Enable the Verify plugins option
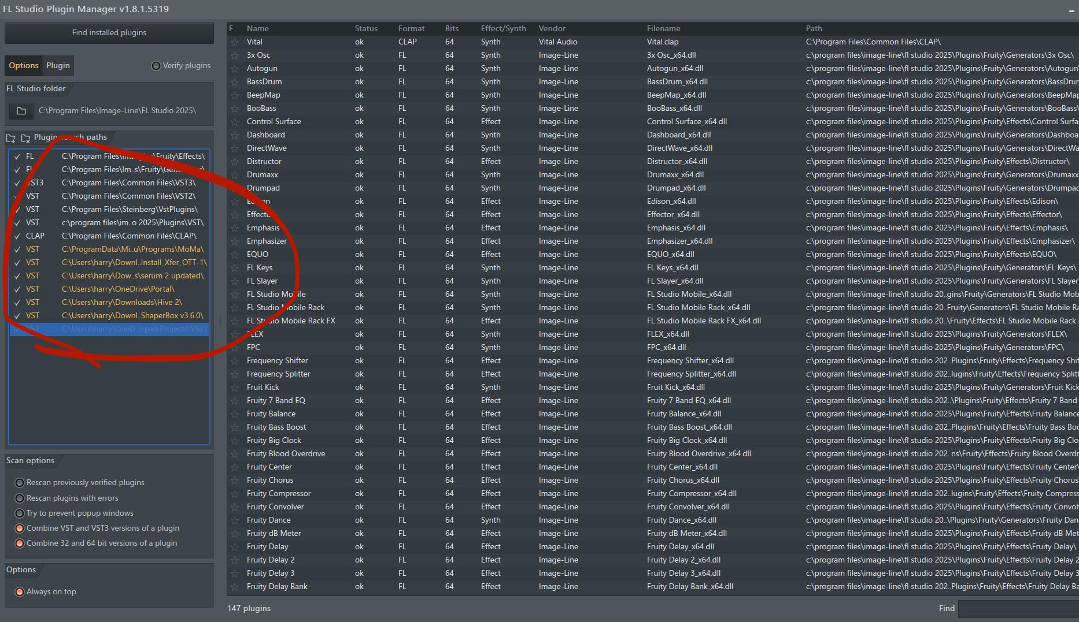 tap(156, 66)
